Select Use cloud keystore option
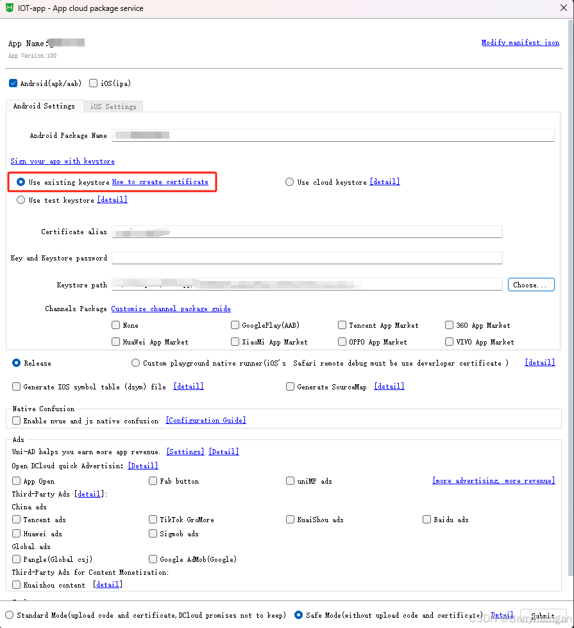574x628 pixels. [289, 182]
